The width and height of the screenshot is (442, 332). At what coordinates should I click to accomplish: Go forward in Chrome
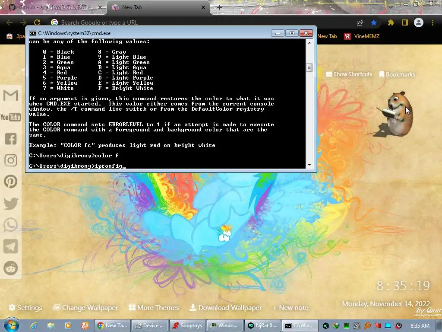23,22
